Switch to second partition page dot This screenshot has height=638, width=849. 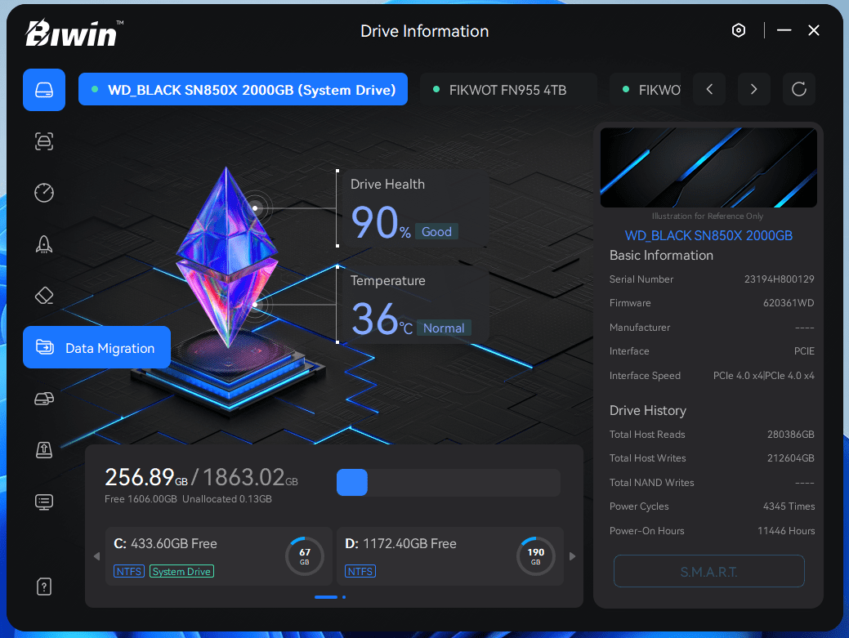click(344, 597)
